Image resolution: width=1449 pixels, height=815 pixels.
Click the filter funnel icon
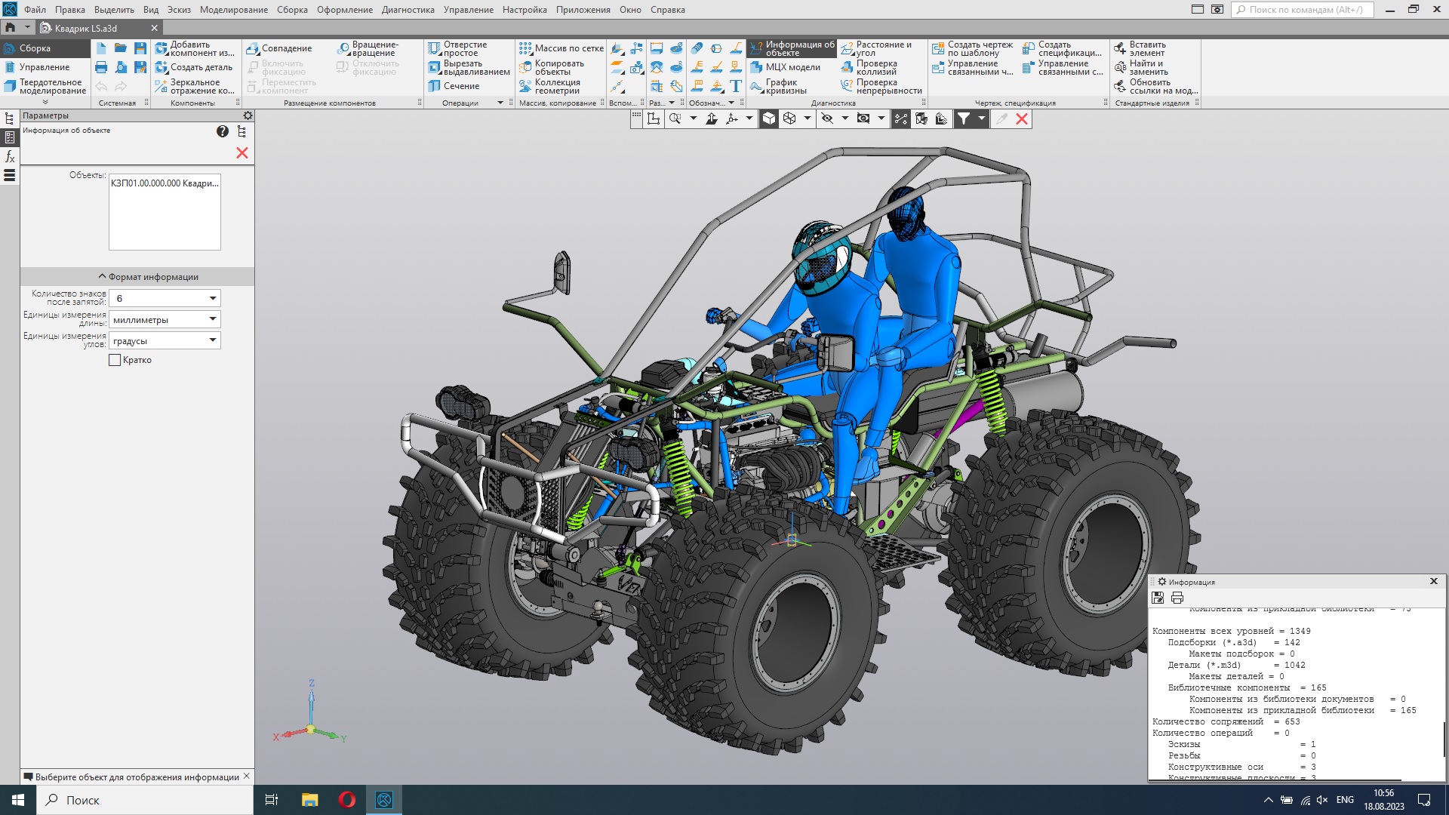pos(964,118)
